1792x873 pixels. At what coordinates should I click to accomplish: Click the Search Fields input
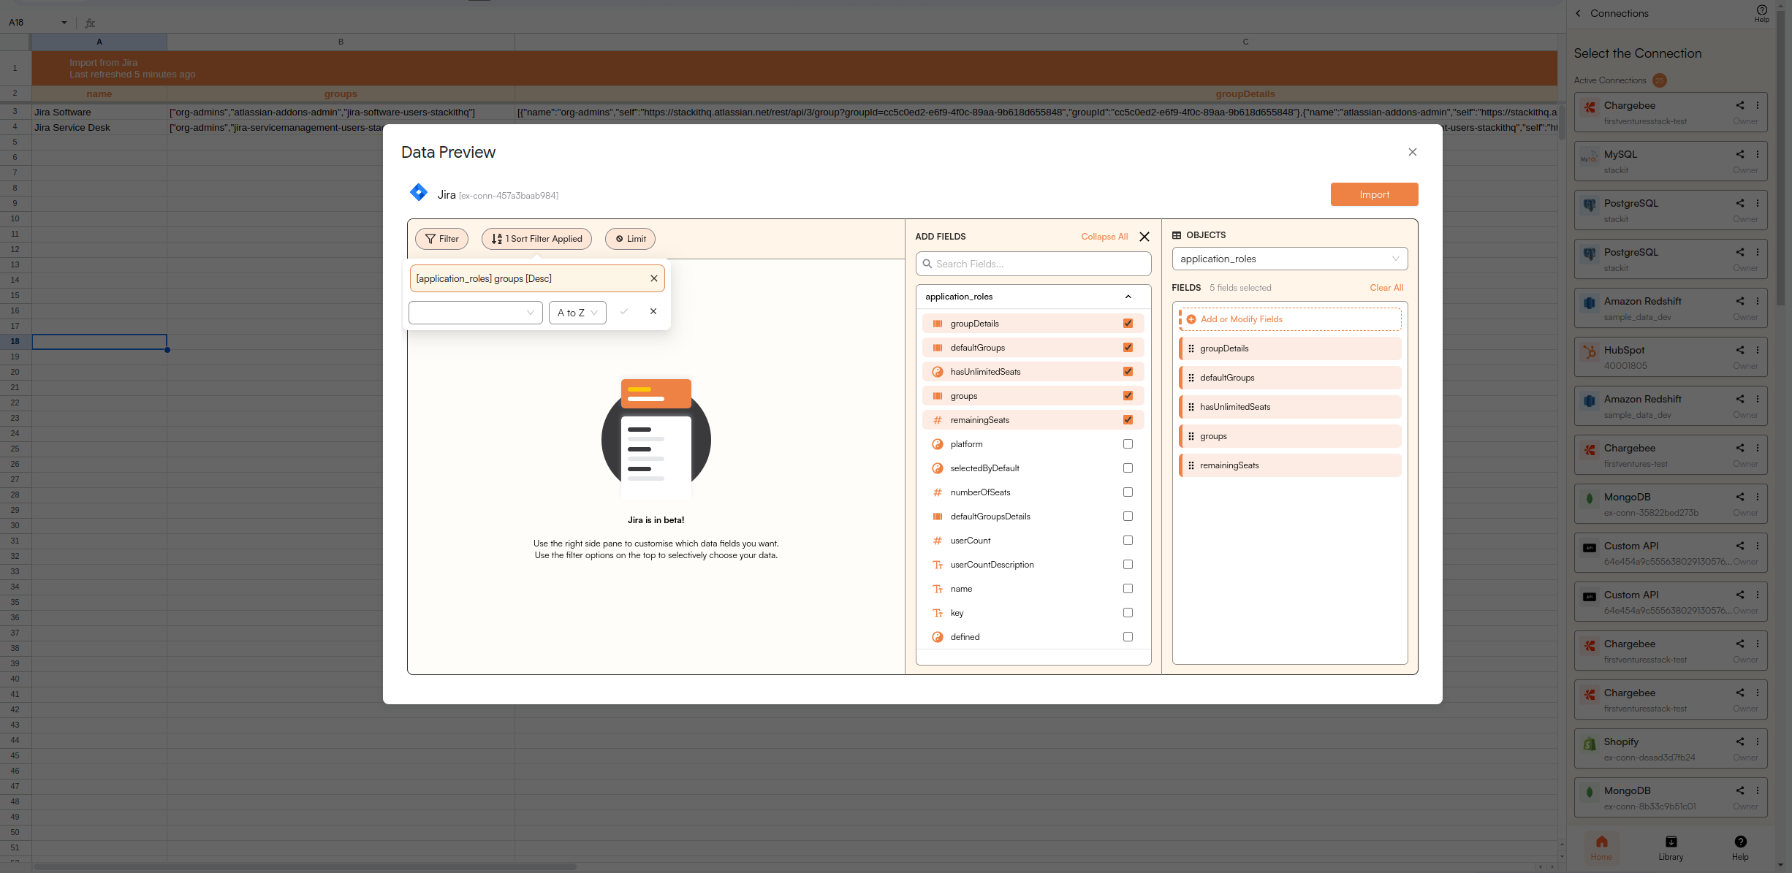1033,264
